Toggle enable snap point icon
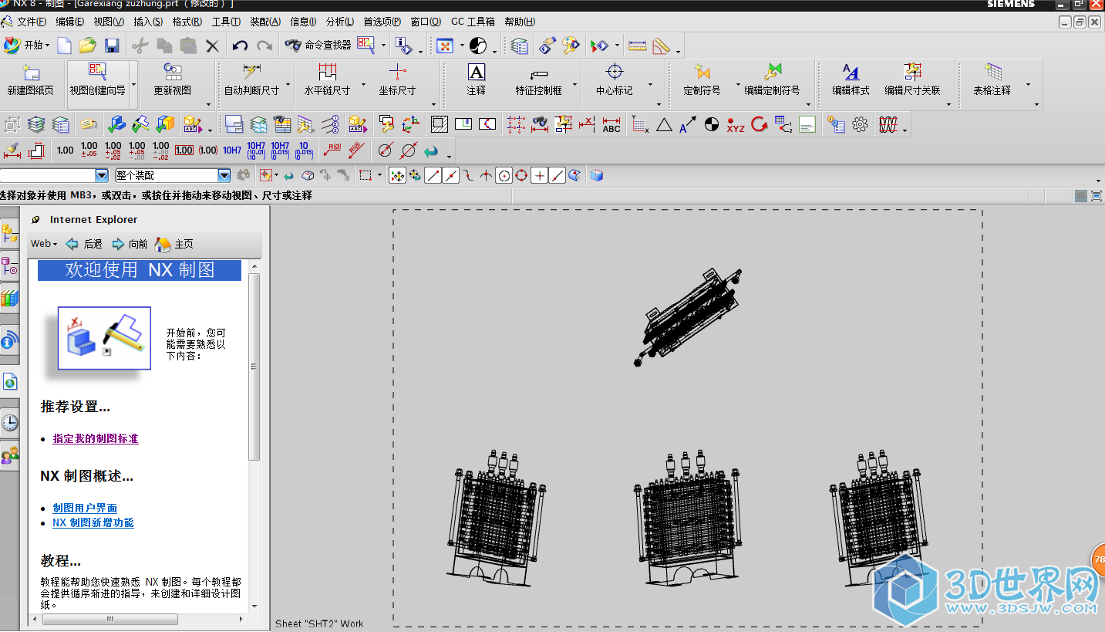 [x=397, y=176]
